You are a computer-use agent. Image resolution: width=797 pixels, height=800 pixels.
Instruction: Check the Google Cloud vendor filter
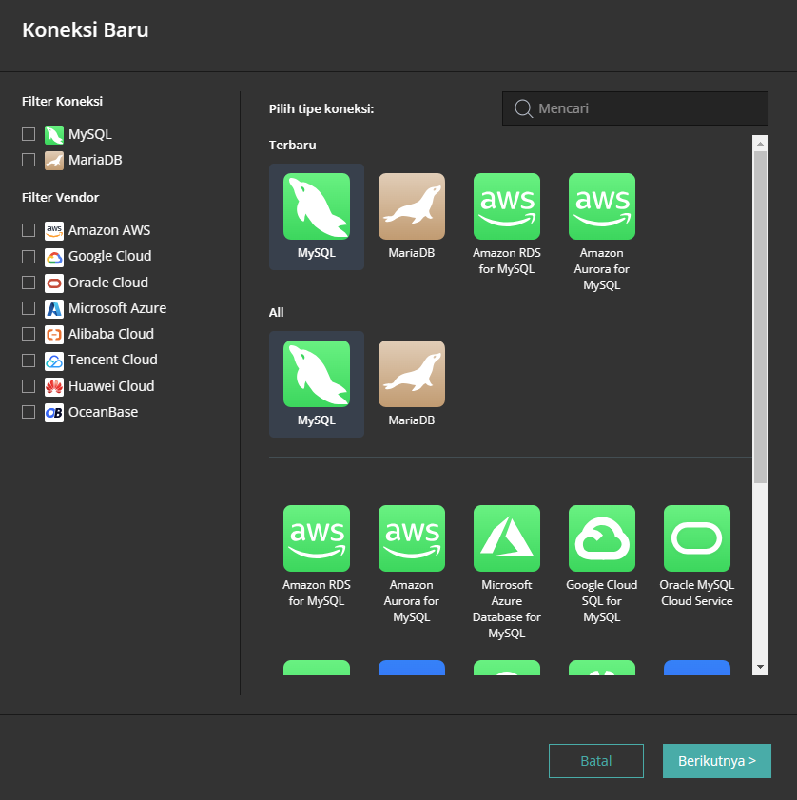[29, 256]
